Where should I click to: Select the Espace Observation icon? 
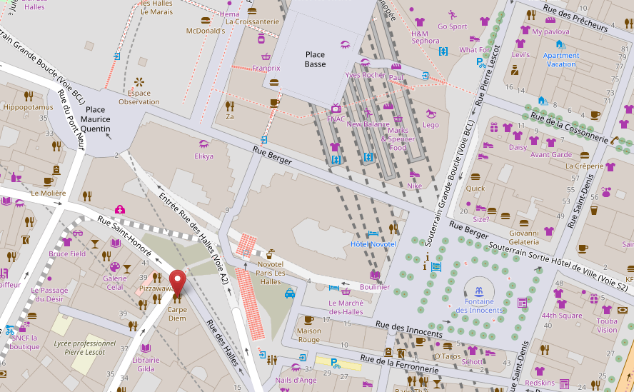coord(139,82)
